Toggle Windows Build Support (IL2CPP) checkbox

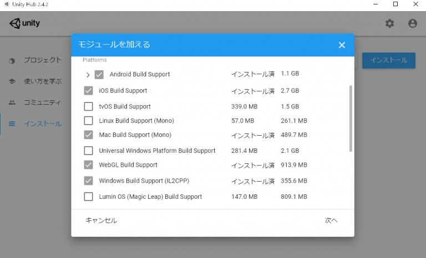pyautogui.click(x=88, y=180)
